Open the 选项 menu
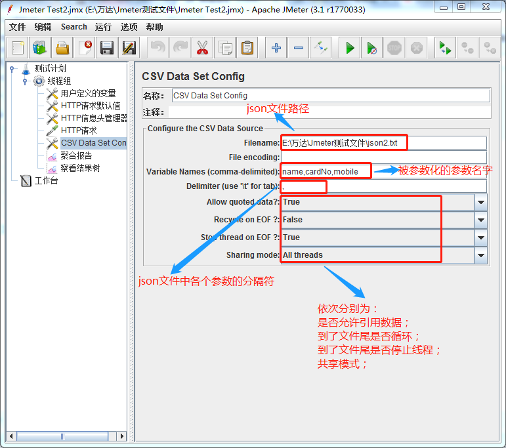Image resolution: width=506 pixels, height=448 pixels. (x=129, y=27)
